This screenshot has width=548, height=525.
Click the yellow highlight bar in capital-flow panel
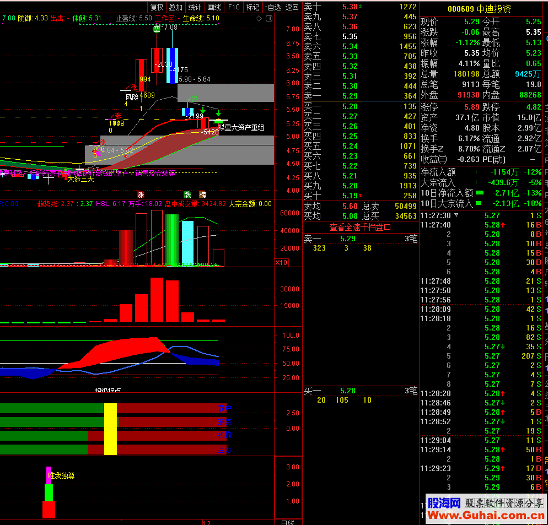pyautogui.click(x=110, y=429)
